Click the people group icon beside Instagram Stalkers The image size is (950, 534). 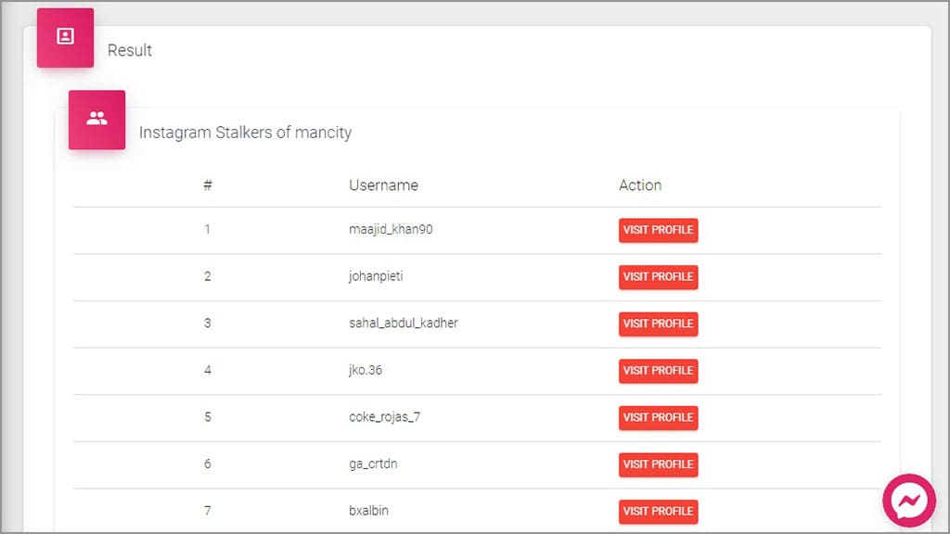click(x=96, y=119)
